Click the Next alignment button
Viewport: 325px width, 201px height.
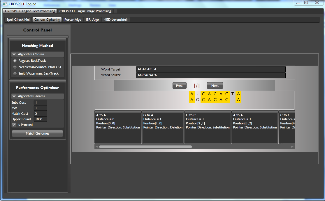pos(215,86)
